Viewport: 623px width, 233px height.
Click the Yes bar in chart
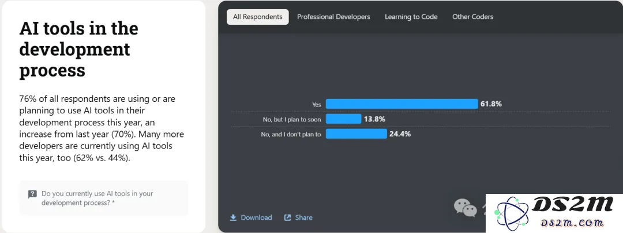coord(401,104)
